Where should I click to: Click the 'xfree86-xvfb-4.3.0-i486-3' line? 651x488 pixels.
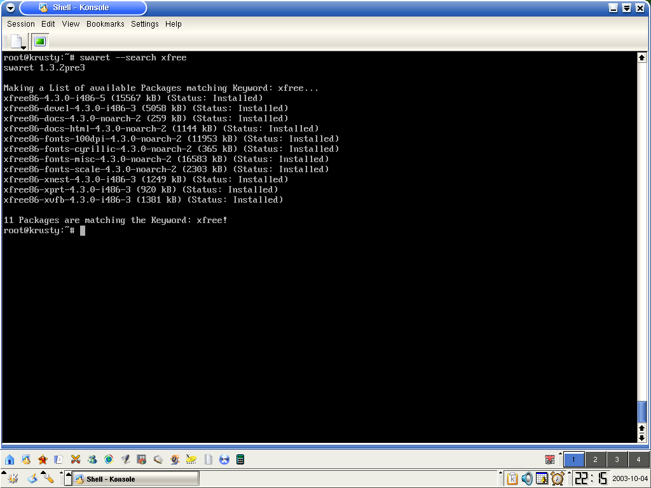tap(143, 200)
